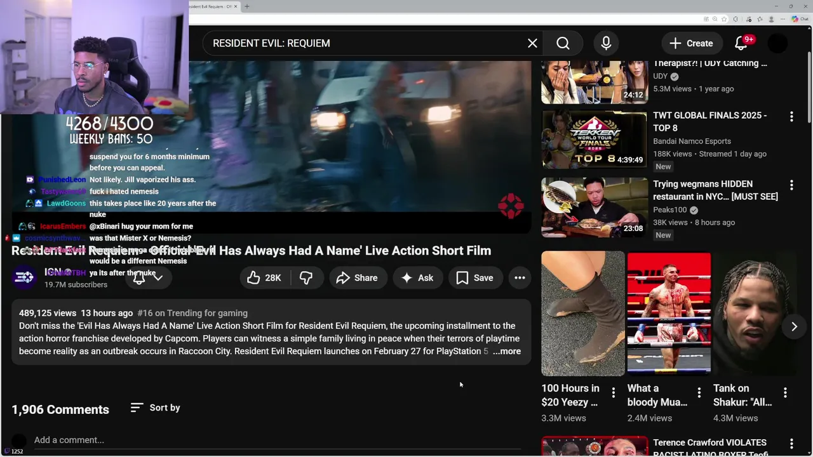Screen dimensions: 813x457
Task: Like the video (28K thumbs up)
Action: [264, 278]
